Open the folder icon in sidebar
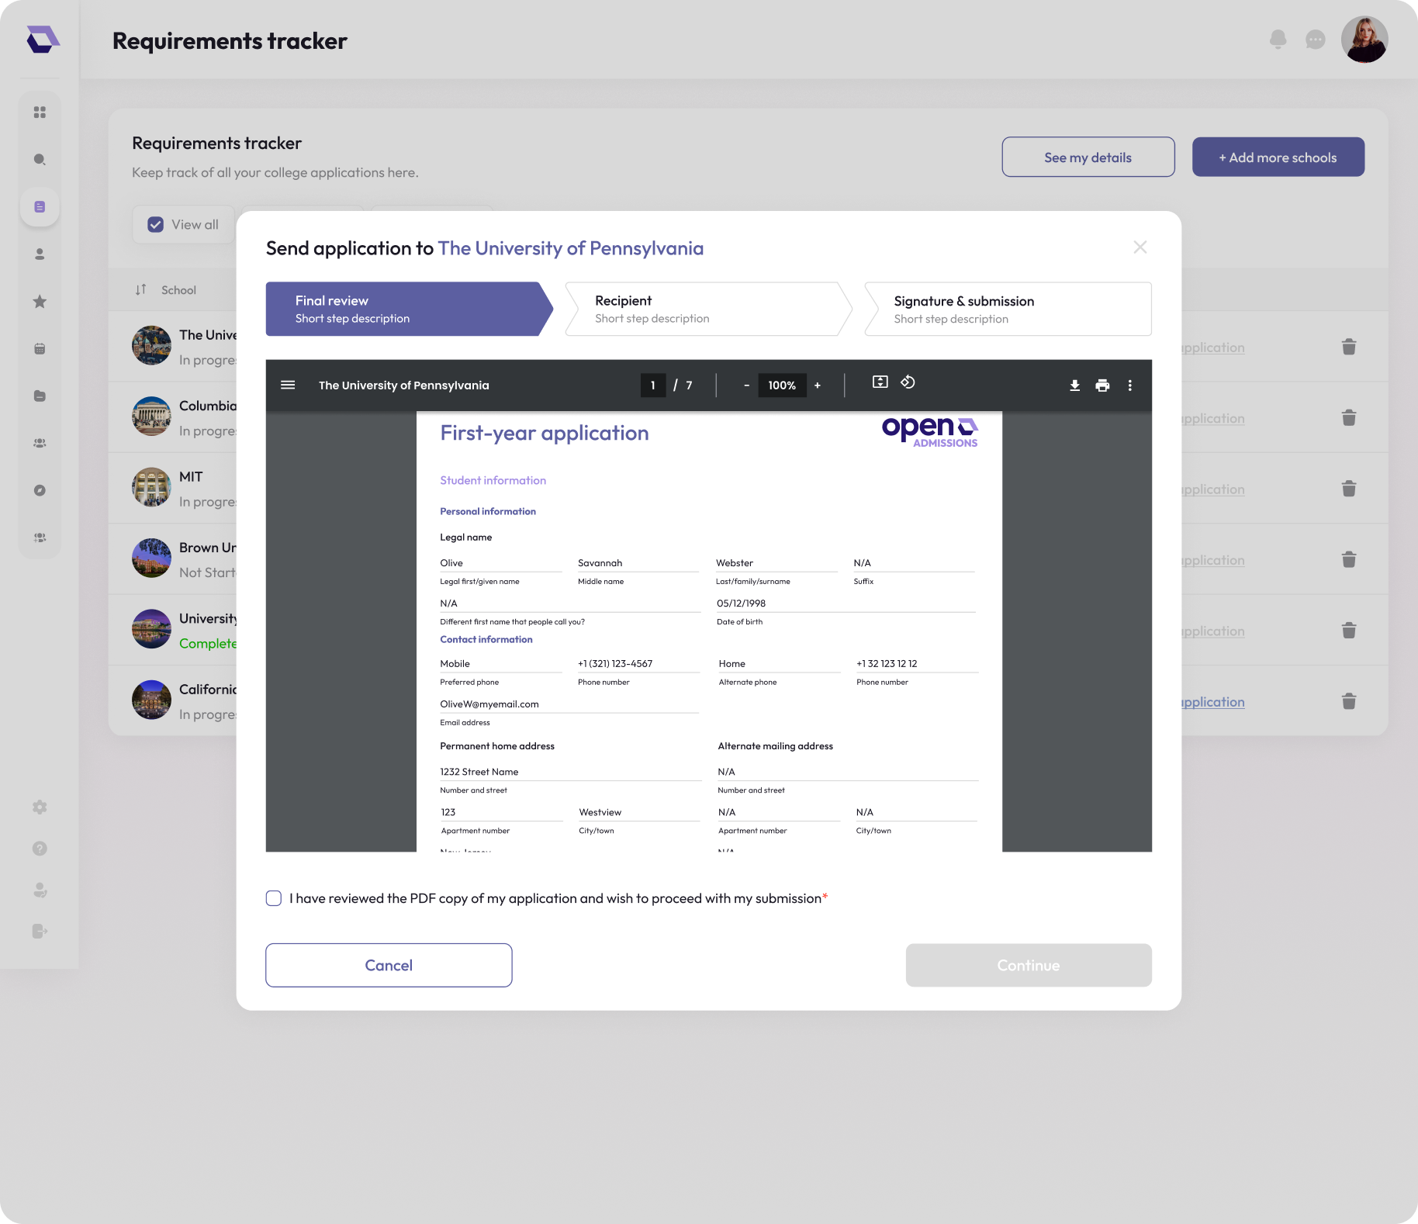 (40, 396)
